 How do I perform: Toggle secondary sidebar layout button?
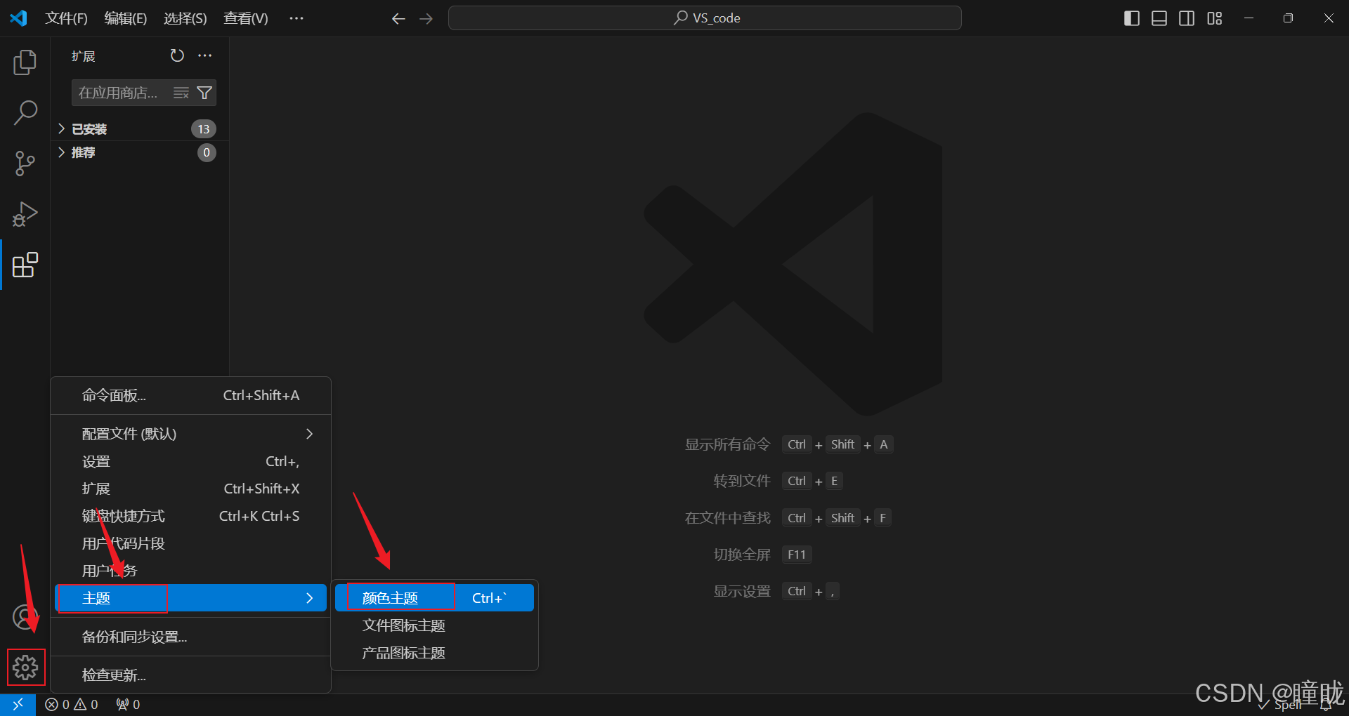[1187, 18]
